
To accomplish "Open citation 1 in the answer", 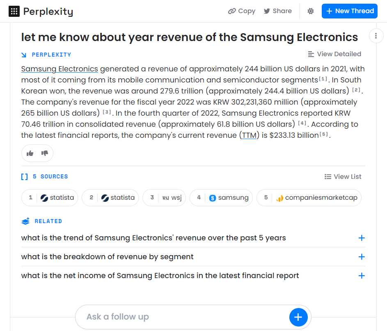I will 323,79.
